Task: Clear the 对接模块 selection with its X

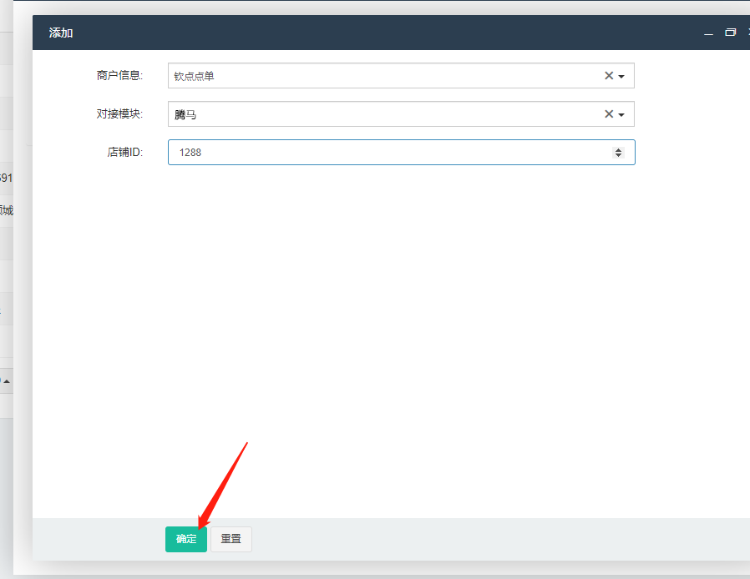Action: click(x=608, y=113)
